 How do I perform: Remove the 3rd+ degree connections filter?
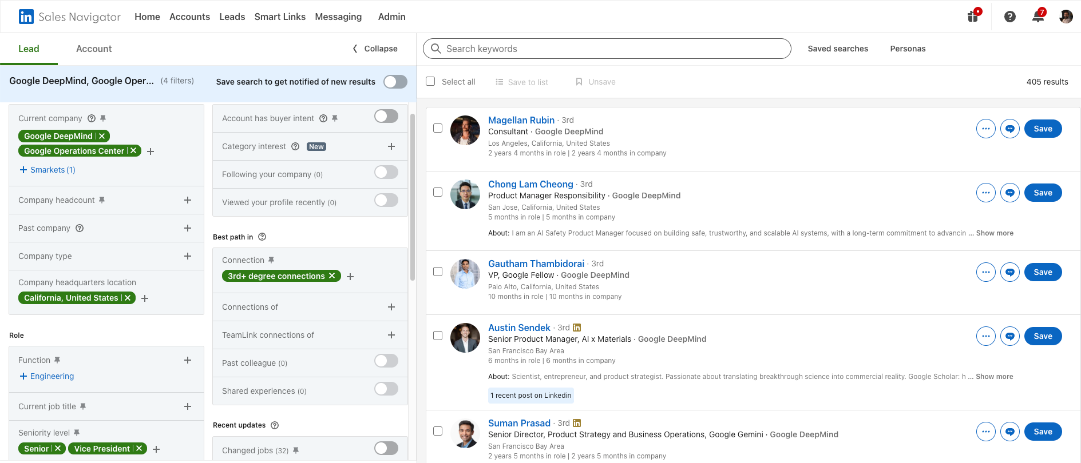point(331,276)
